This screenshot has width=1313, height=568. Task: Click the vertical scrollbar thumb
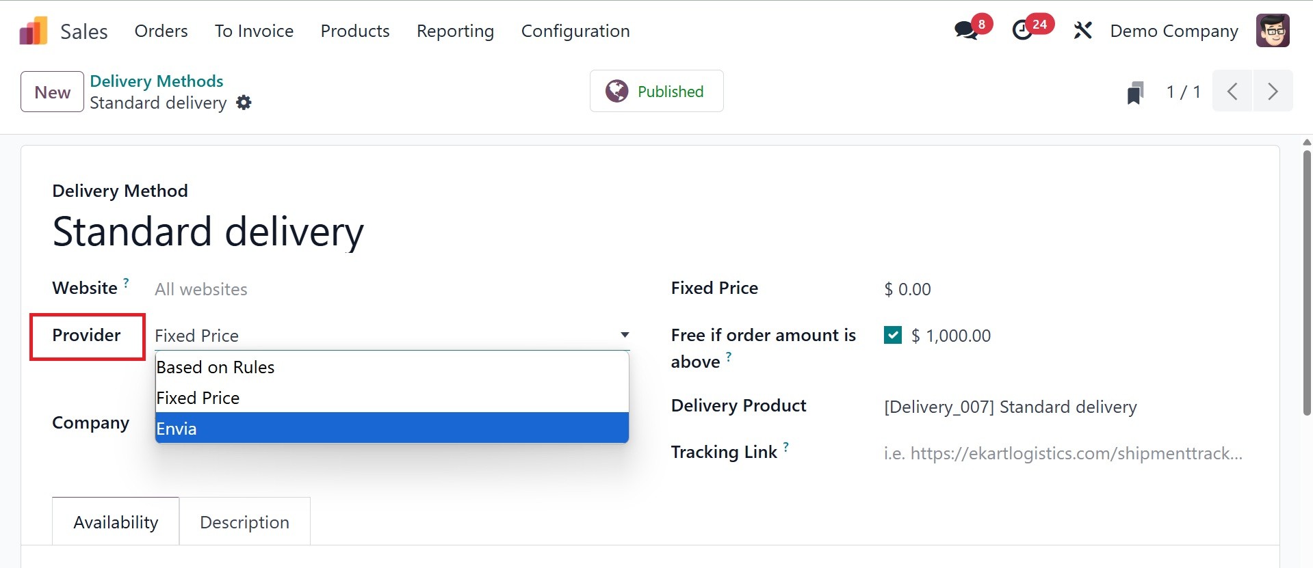coord(1307,280)
